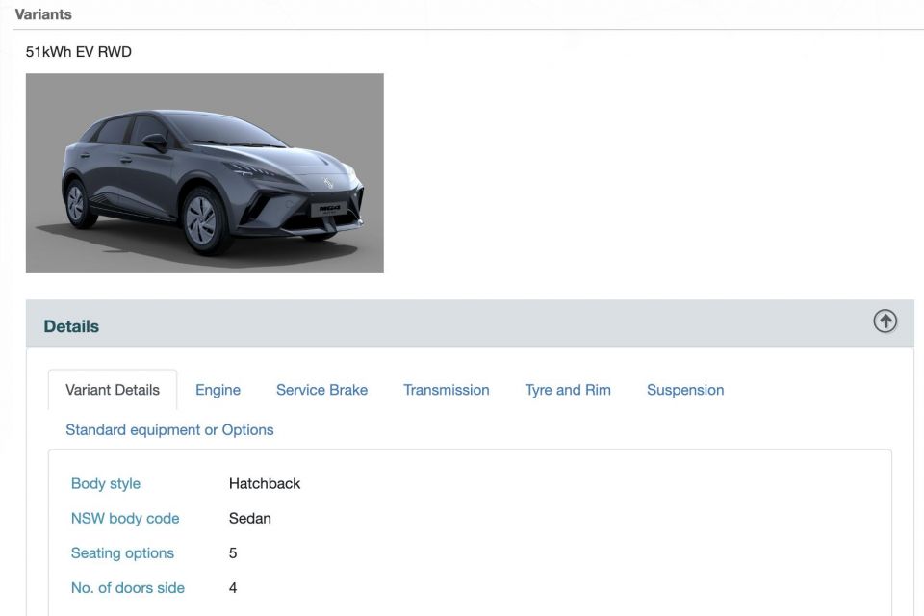924x616 pixels.
Task: Click the 51kWh EV RWD variant title
Action: point(78,52)
